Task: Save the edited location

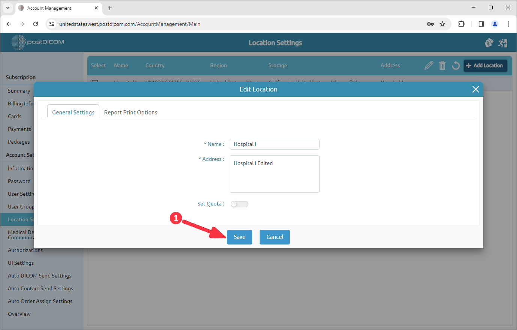Action: 239,237
